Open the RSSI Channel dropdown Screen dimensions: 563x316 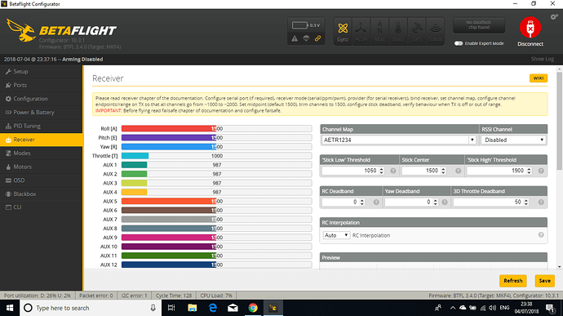point(513,140)
